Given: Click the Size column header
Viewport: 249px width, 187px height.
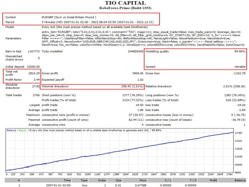Looking at the screenshot, I should 115,180.
